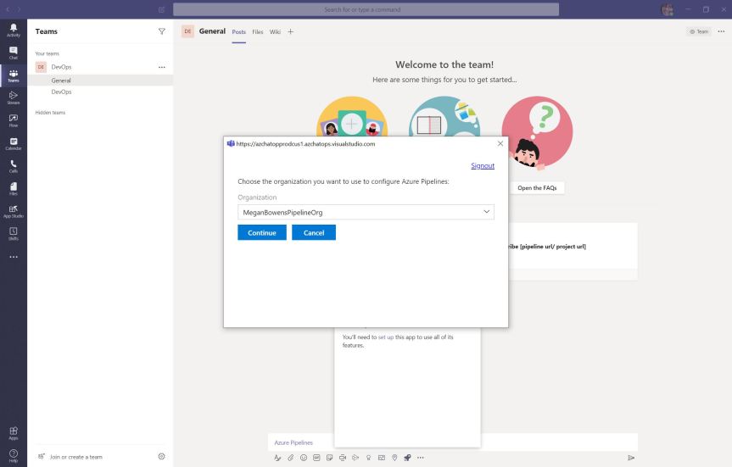Go to Calls in the sidebar
The width and height of the screenshot is (732, 467).
click(13, 165)
